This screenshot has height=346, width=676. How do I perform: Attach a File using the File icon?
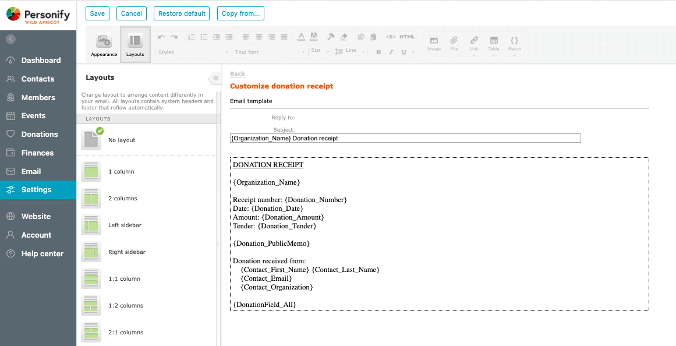(x=454, y=42)
